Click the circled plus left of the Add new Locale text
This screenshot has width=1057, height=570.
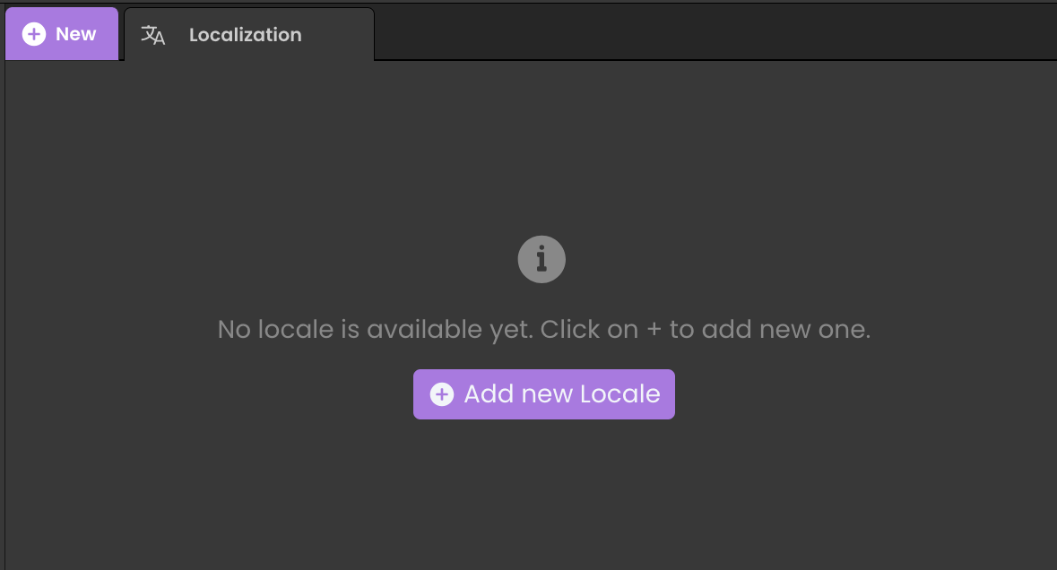442,394
